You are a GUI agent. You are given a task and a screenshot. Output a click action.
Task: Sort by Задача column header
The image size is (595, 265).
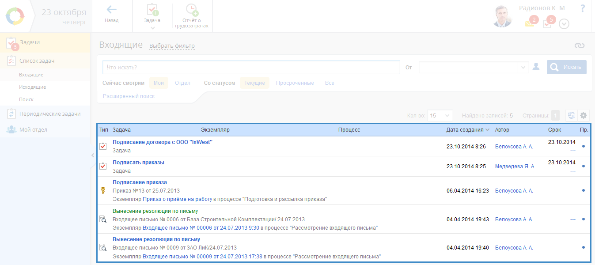pyautogui.click(x=121, y=130)
